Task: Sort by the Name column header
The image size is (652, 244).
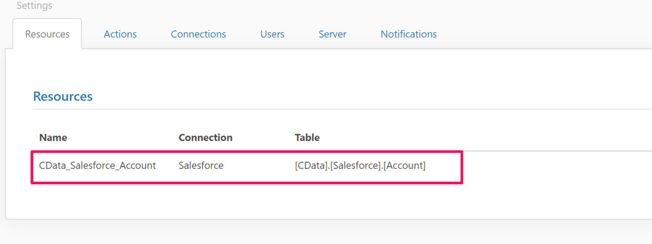Action: [53, 138]
